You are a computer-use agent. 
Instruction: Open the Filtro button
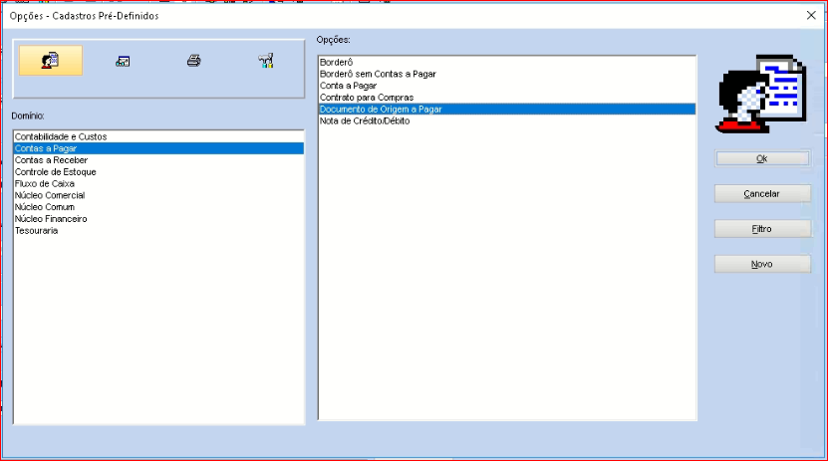[762, 229]
